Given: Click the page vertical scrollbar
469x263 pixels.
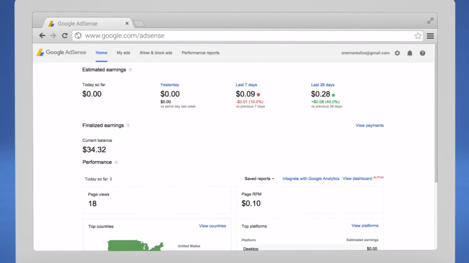Looking at the screenshot, I should pyautogui.click(x=436, y=114).
